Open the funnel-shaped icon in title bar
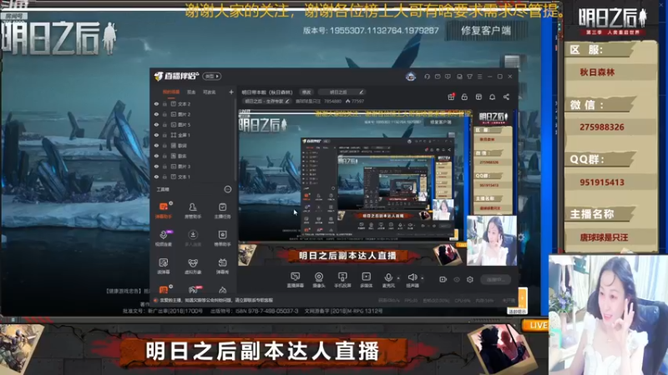The height and width of the screenshot is (375, 668). [x=469, y=77]
